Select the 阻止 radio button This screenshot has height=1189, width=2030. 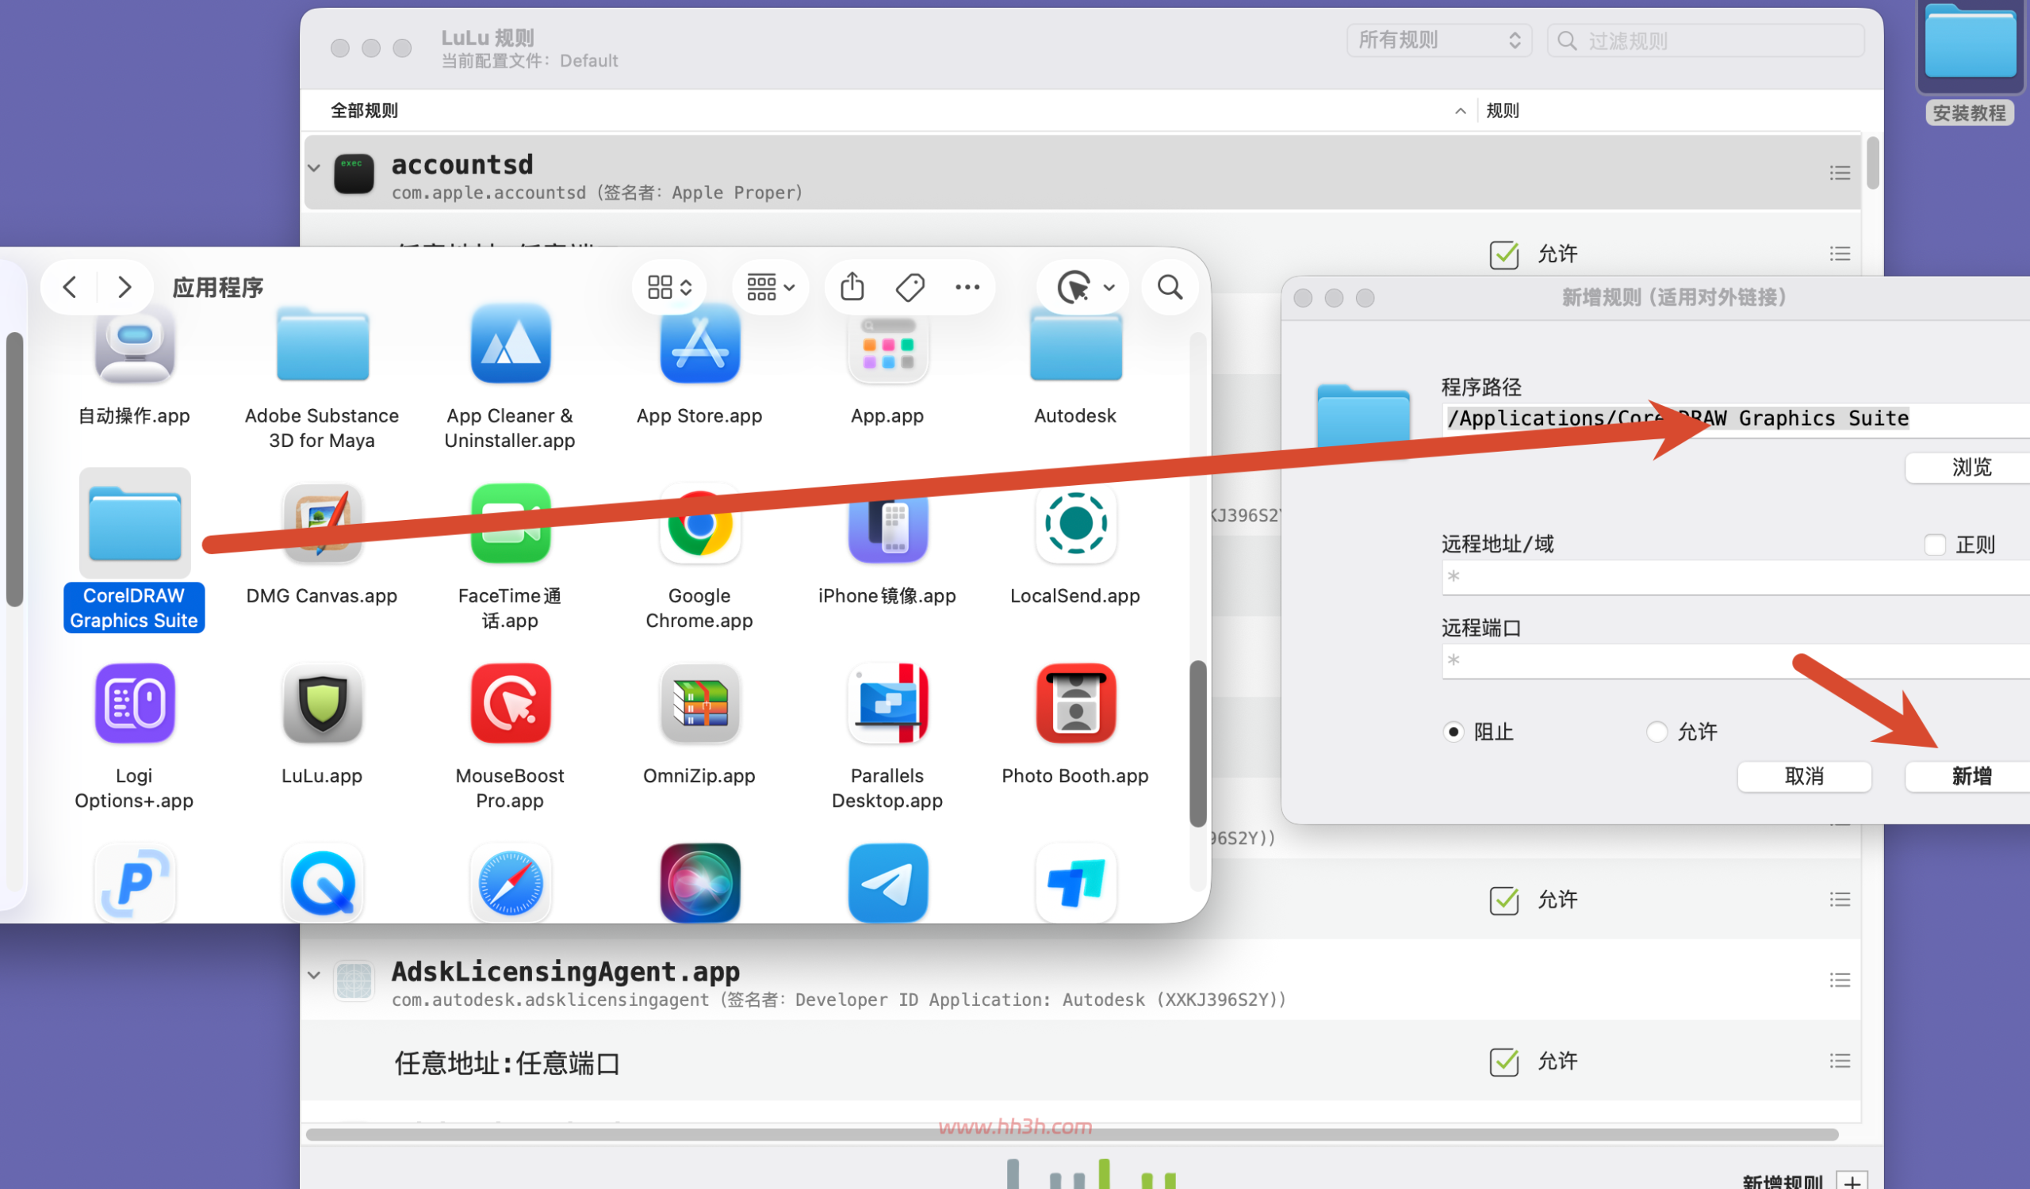(x=1453, y=732)
